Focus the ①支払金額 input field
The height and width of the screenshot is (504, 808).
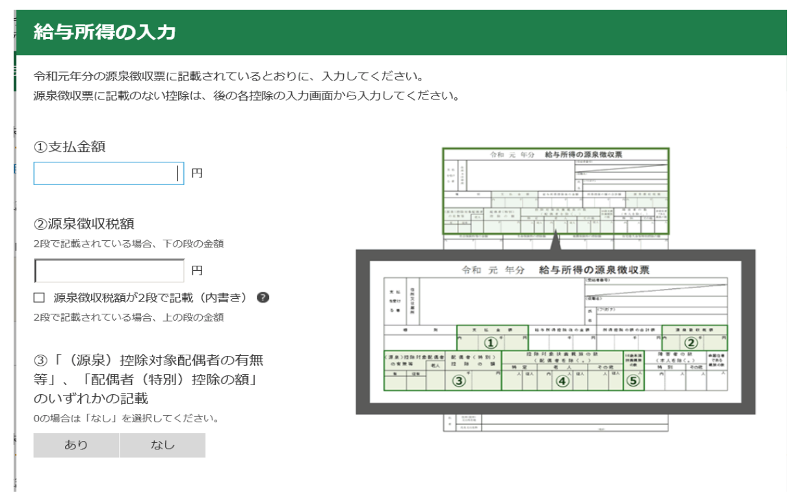pos(109,173)
